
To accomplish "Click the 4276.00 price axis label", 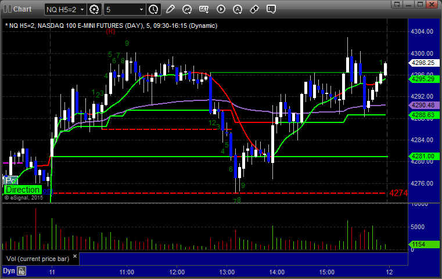I will coord(422,183).
